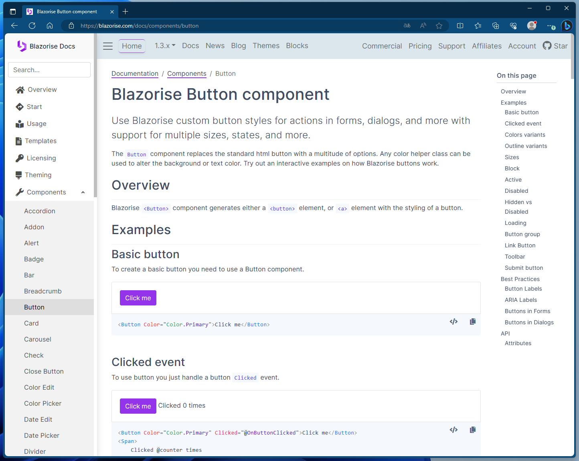View source code of the Clicked event example

453,429
